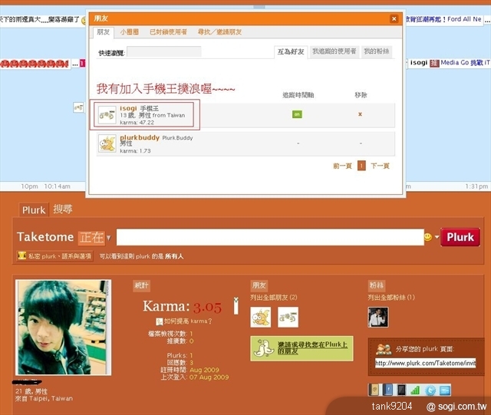Click 邀請或尋找您在Plurk上的朋友 banner
Screen dimensions: 491x415
[x=302, y=348]
